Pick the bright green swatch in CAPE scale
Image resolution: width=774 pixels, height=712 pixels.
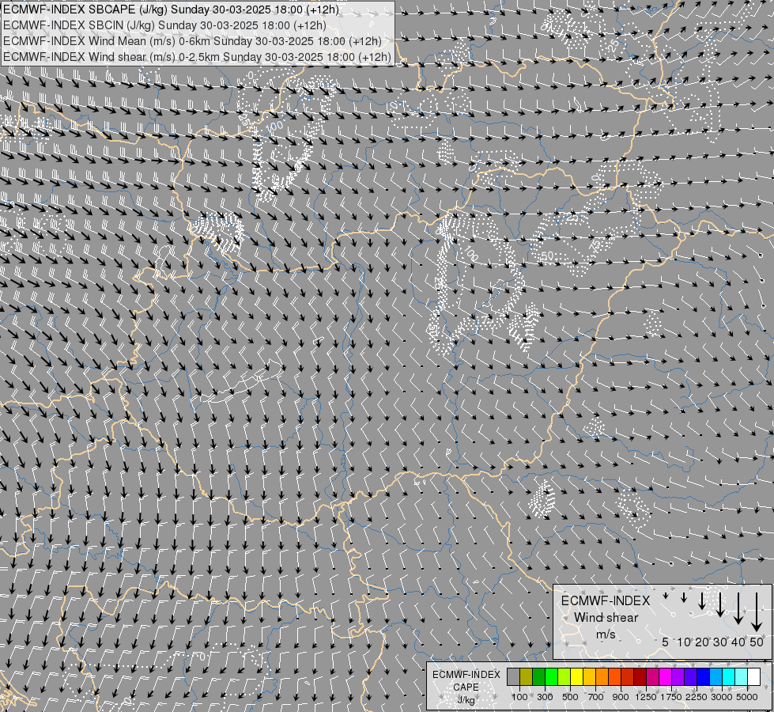tap(551, 676)
